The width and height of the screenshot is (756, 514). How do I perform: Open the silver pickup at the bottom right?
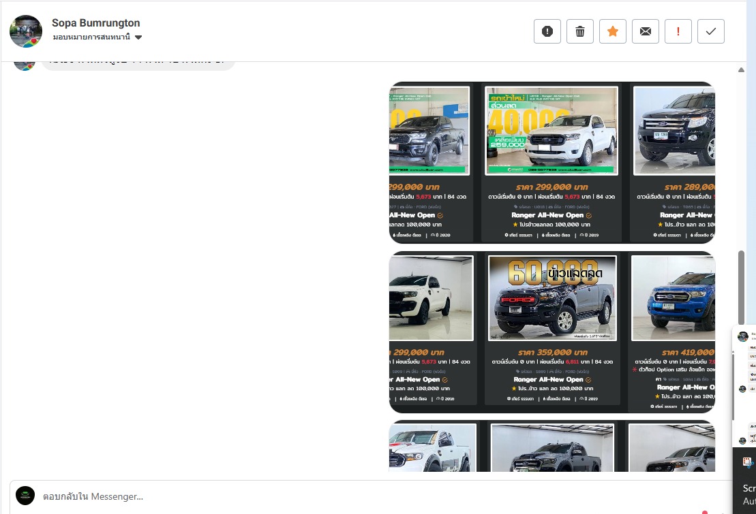672,447
